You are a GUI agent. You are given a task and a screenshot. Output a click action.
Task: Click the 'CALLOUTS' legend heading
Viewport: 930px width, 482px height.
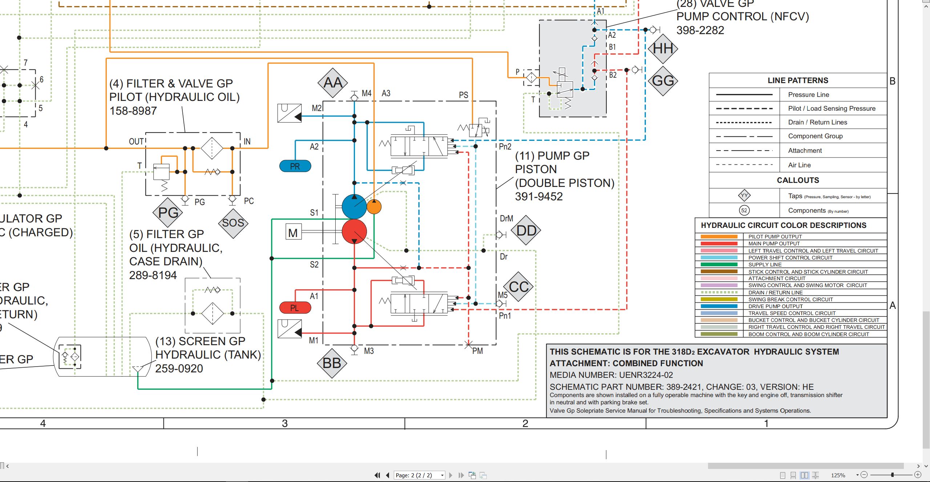pyautogui.click(x=798, y=180)
